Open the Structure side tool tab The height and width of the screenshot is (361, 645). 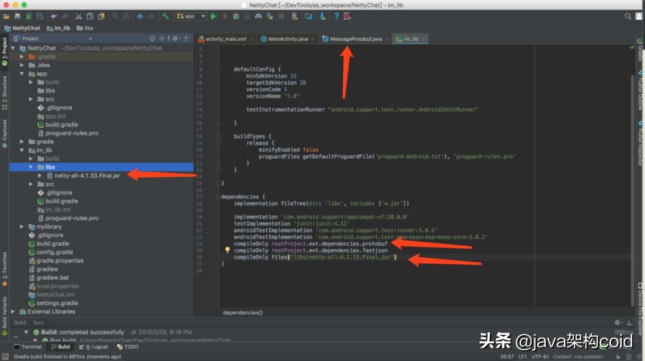5,92
